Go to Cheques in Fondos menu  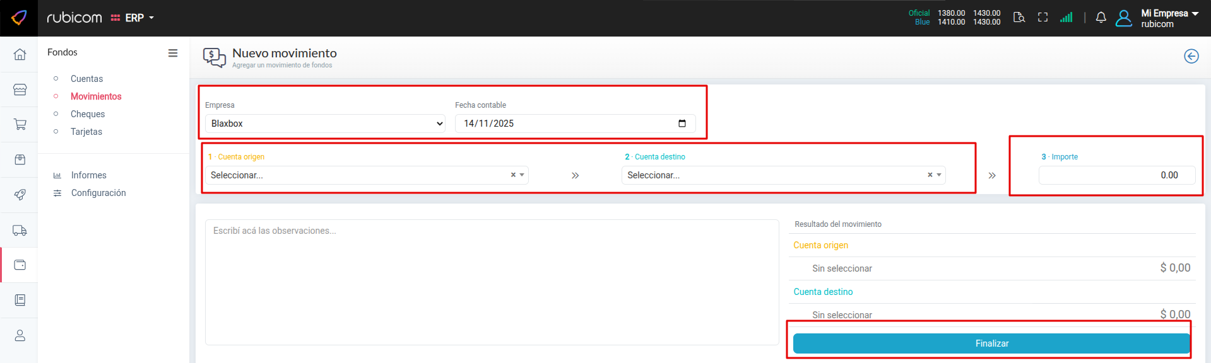(88, 114)
